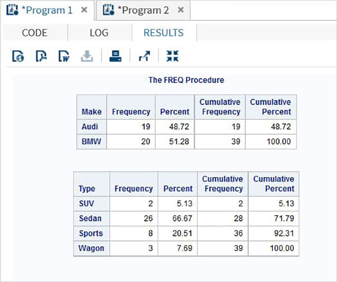Viewport: 337px width, 282px height.
Task: Download results as a PDF file
Action: click(x=41, y=56)
